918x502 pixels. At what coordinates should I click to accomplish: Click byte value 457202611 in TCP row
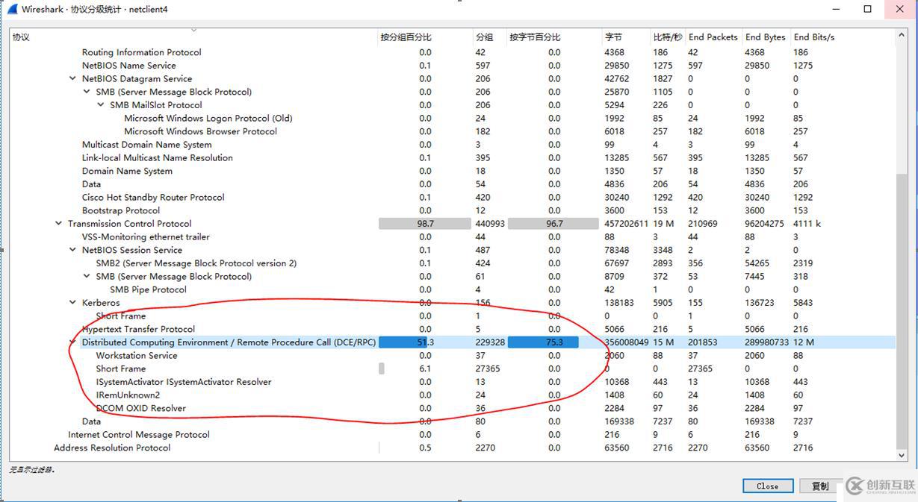click(627, 224)
